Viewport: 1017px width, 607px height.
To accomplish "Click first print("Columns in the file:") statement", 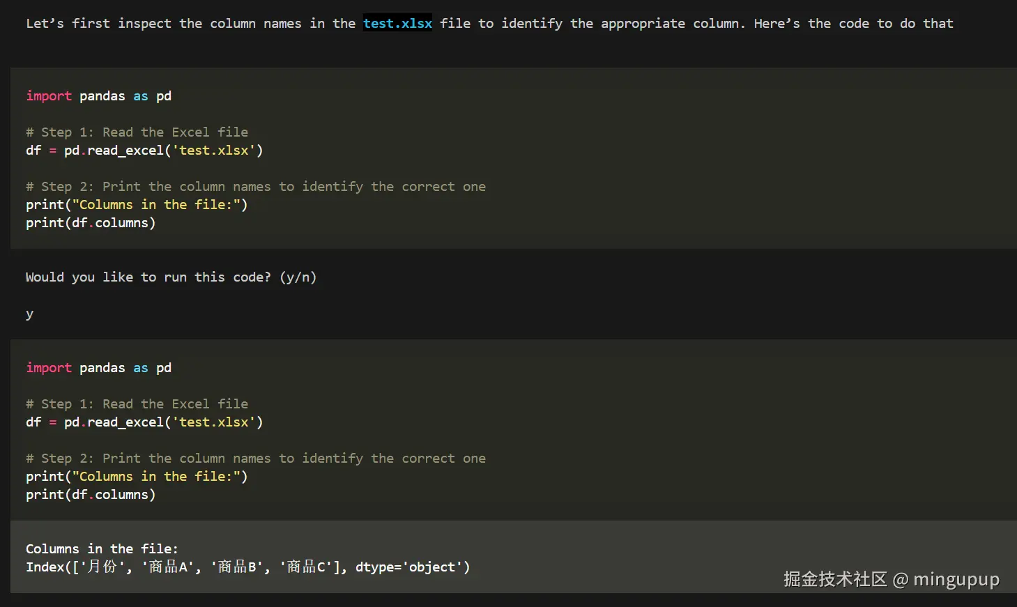I will click(x=137, y=205).
